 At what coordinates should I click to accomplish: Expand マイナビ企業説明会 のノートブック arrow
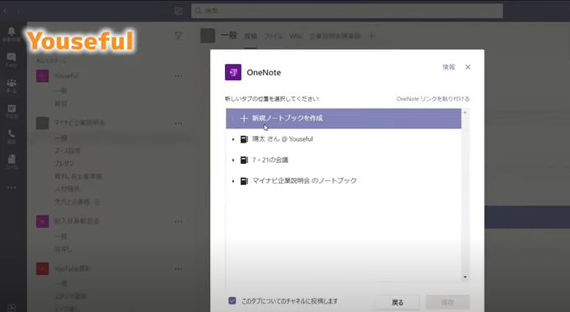(233, 181)
